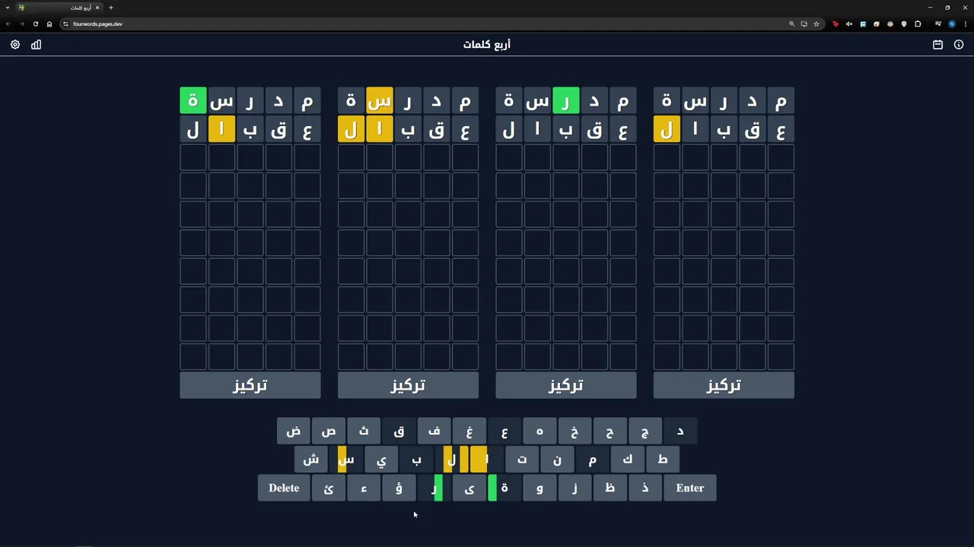Tap the ث key on the keyboard

tap(364, 431)
